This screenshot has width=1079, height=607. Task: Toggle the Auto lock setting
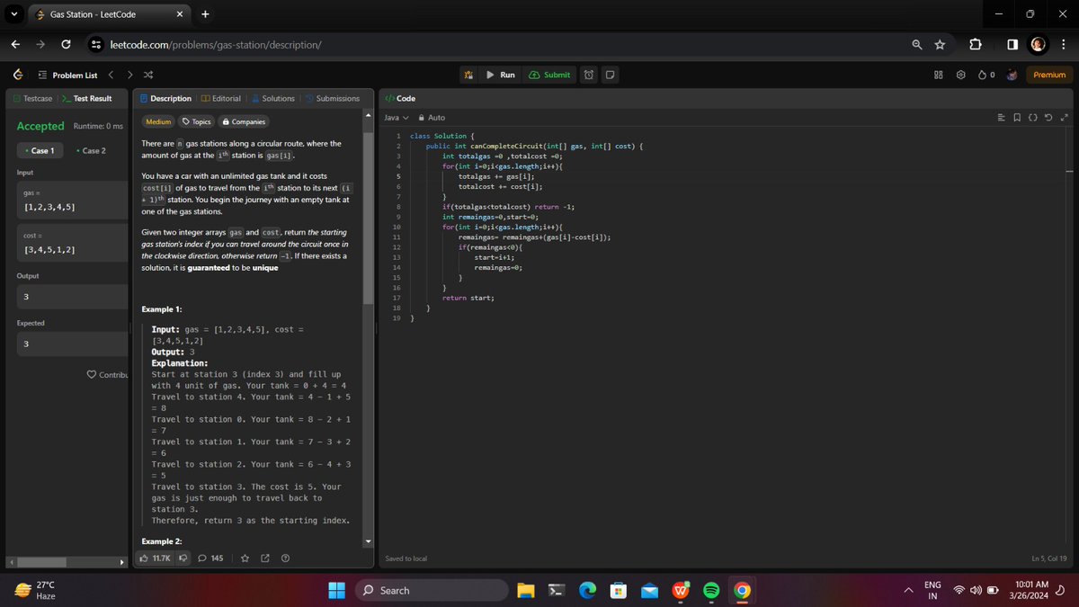coord(432,118)
